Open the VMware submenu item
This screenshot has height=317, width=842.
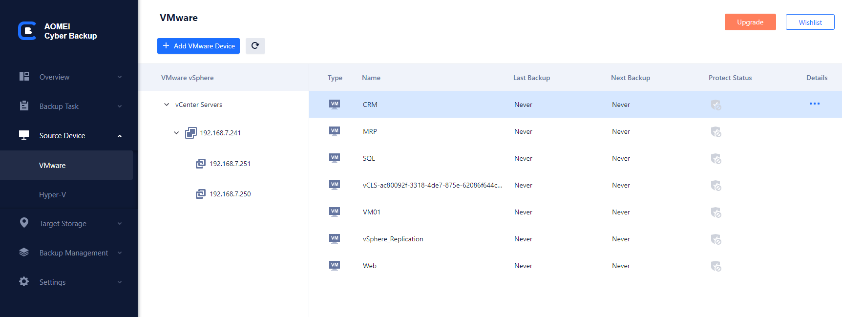coord(66,165)
